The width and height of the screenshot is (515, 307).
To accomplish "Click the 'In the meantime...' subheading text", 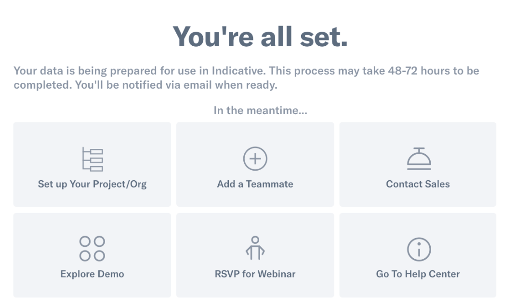I will [261, 110].
